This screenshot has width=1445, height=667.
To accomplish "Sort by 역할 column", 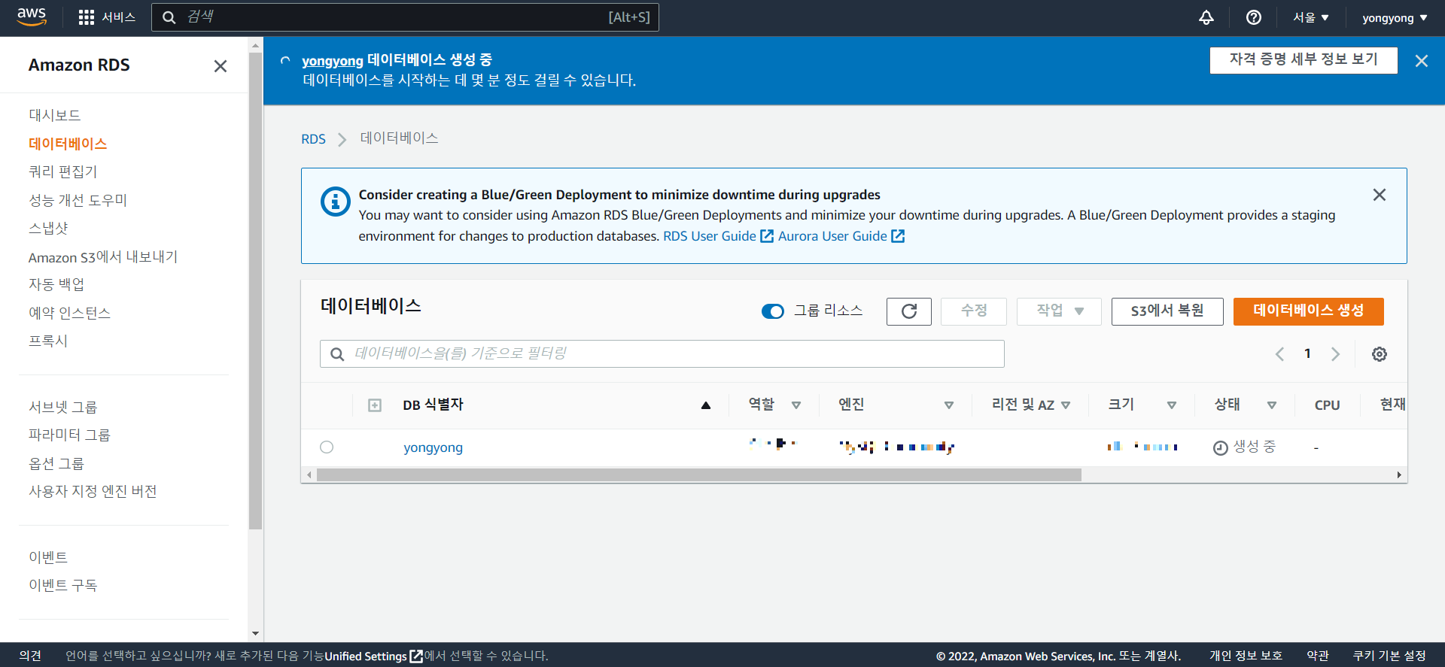I will [796, 405].
